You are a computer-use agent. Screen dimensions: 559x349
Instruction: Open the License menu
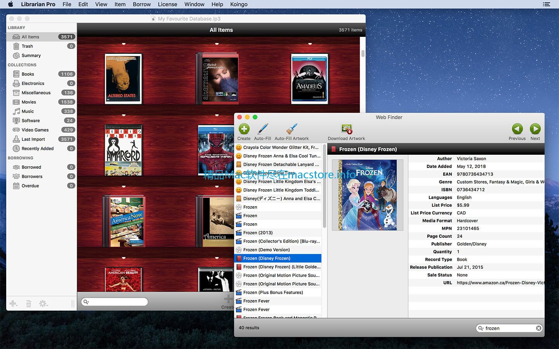pos(168,4)
